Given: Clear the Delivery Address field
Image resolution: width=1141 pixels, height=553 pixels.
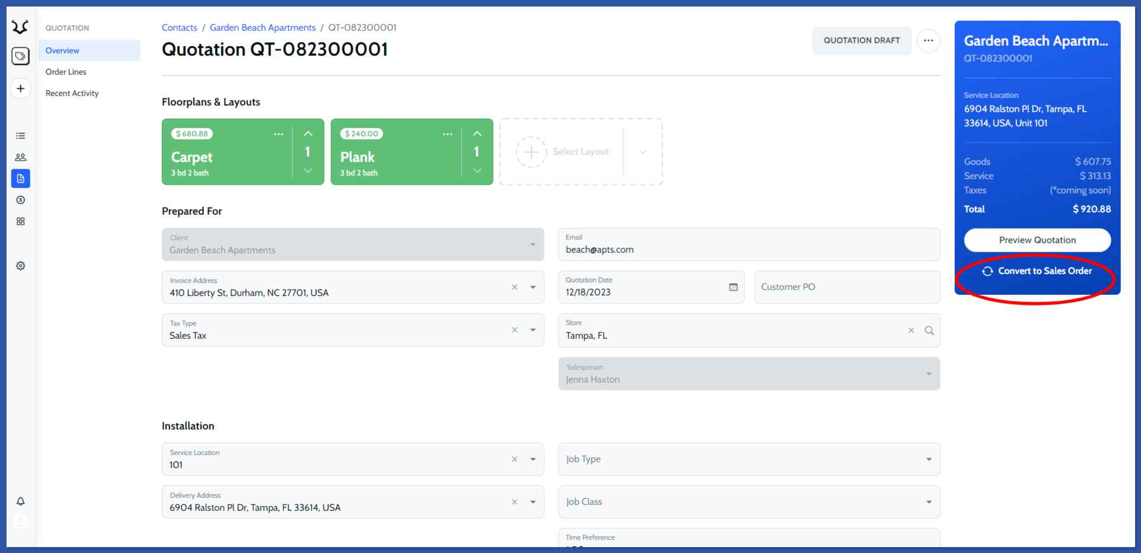Looking at the screenshot, I should (x=515, y=502).
